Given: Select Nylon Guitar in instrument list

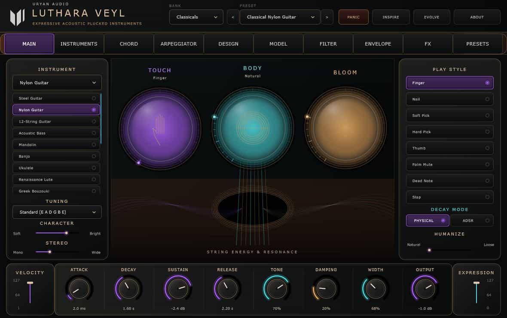Looking at the screenshot, I should 56,110.
